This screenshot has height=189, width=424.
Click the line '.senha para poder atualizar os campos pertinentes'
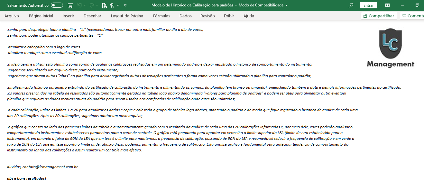(55, 35)
